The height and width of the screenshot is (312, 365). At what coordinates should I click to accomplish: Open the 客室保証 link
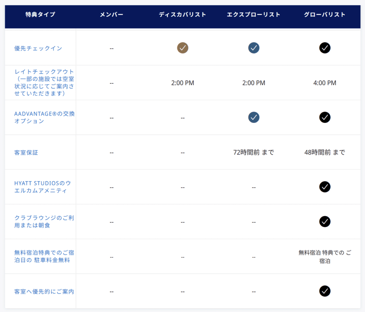coord(26,152)
